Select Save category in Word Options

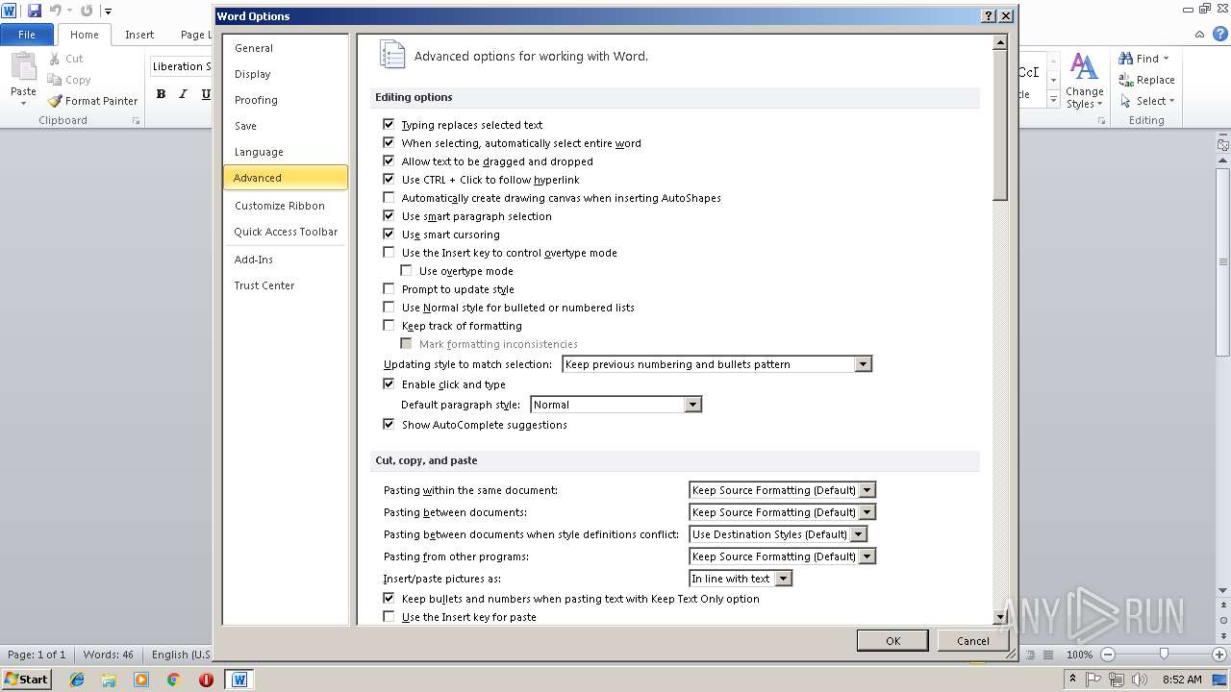(286, 126)
